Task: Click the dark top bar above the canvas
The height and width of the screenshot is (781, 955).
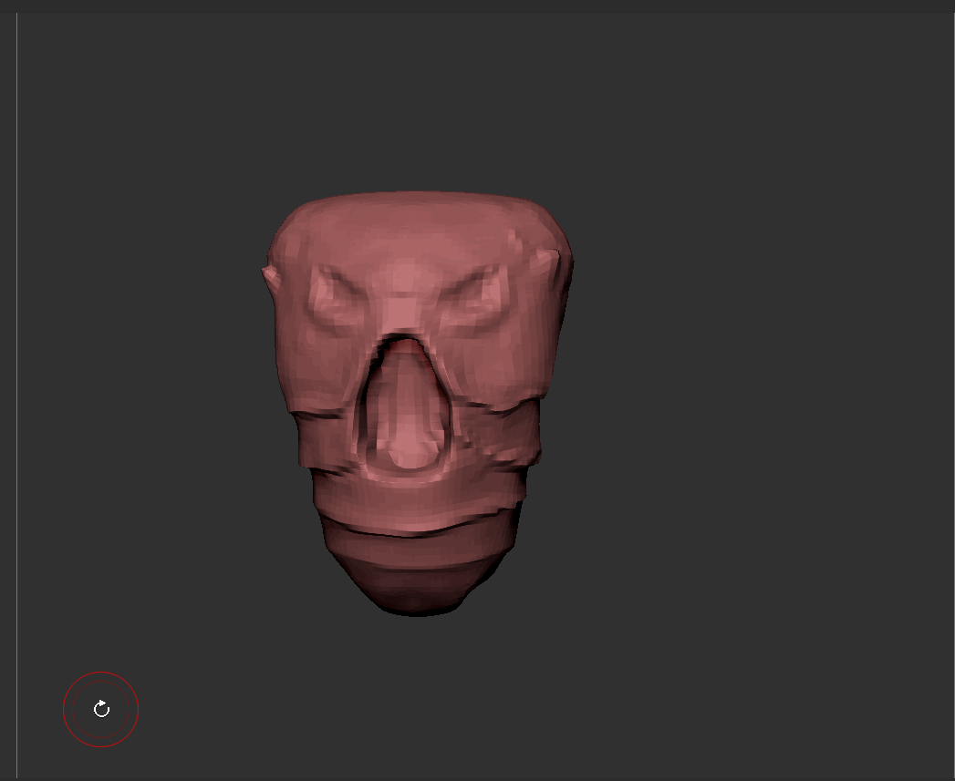Action: pos(477,5)
